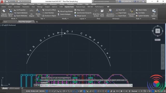This screenshot has height=93, width=166.
Task: Toggle MODEL space button in status bar
Action: tap(42, 91)
